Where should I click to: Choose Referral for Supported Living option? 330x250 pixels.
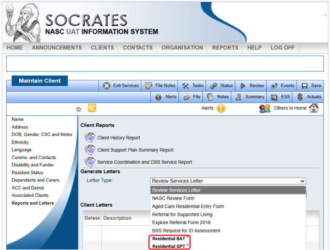(x=228, y=214)
